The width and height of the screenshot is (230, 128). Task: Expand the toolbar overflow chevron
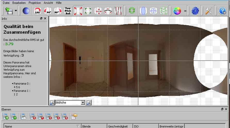pos(185,11)
